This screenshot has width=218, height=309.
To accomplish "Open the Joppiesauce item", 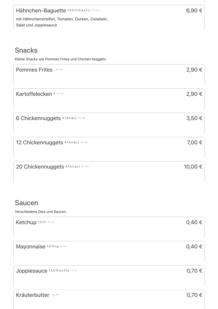I will (x=32, y=271).
